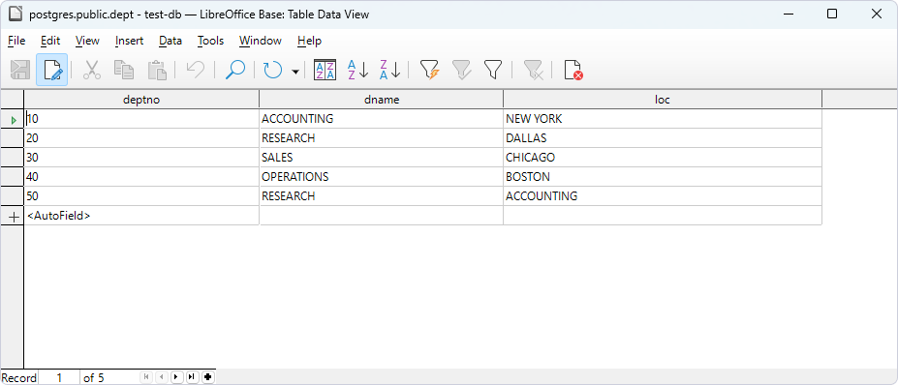This screenshot has height=385, width=898.
Task: Click the BOSTON cell
Action: 663,177
